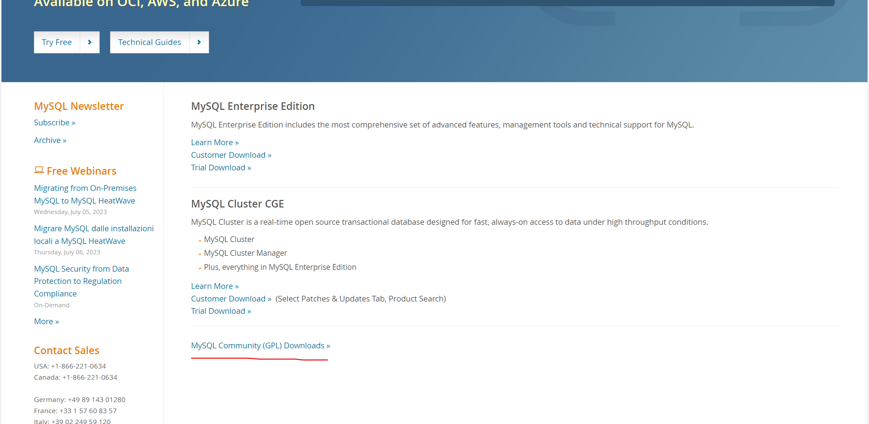Click the Free Webinars laptop icon
The width and height of the screenshot is (869, 424).
39,170
